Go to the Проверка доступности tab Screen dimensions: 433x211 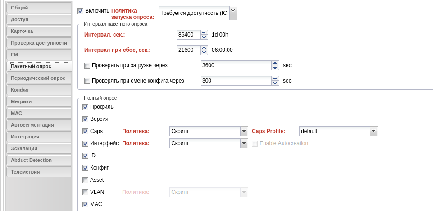tap(39, 43)
